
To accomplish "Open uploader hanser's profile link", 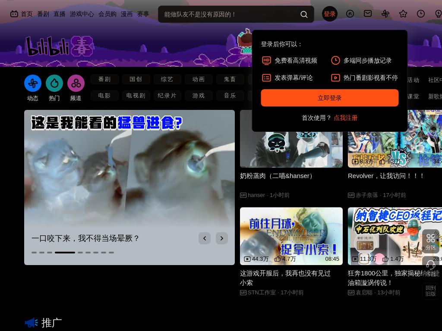I will [x=256, y=195].
